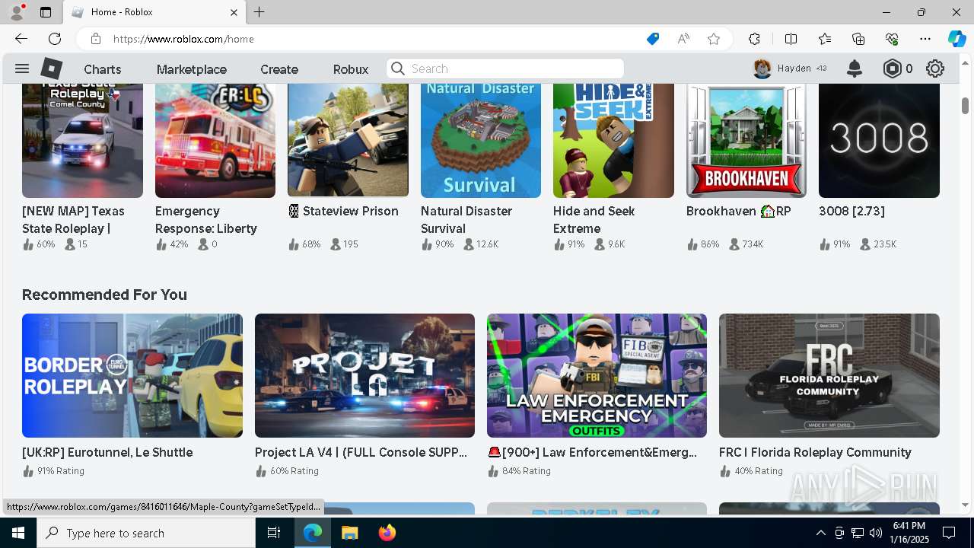The height and width of the screenshot is (548, 974).
Task: Open the Roblox hamburger navigation menu
Action: 22,68
